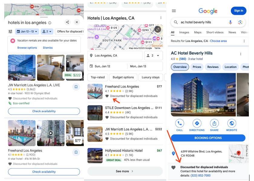The image size is (254, 181).
Task: Share the hotels in los angeles results
Action: coord(67,22)
